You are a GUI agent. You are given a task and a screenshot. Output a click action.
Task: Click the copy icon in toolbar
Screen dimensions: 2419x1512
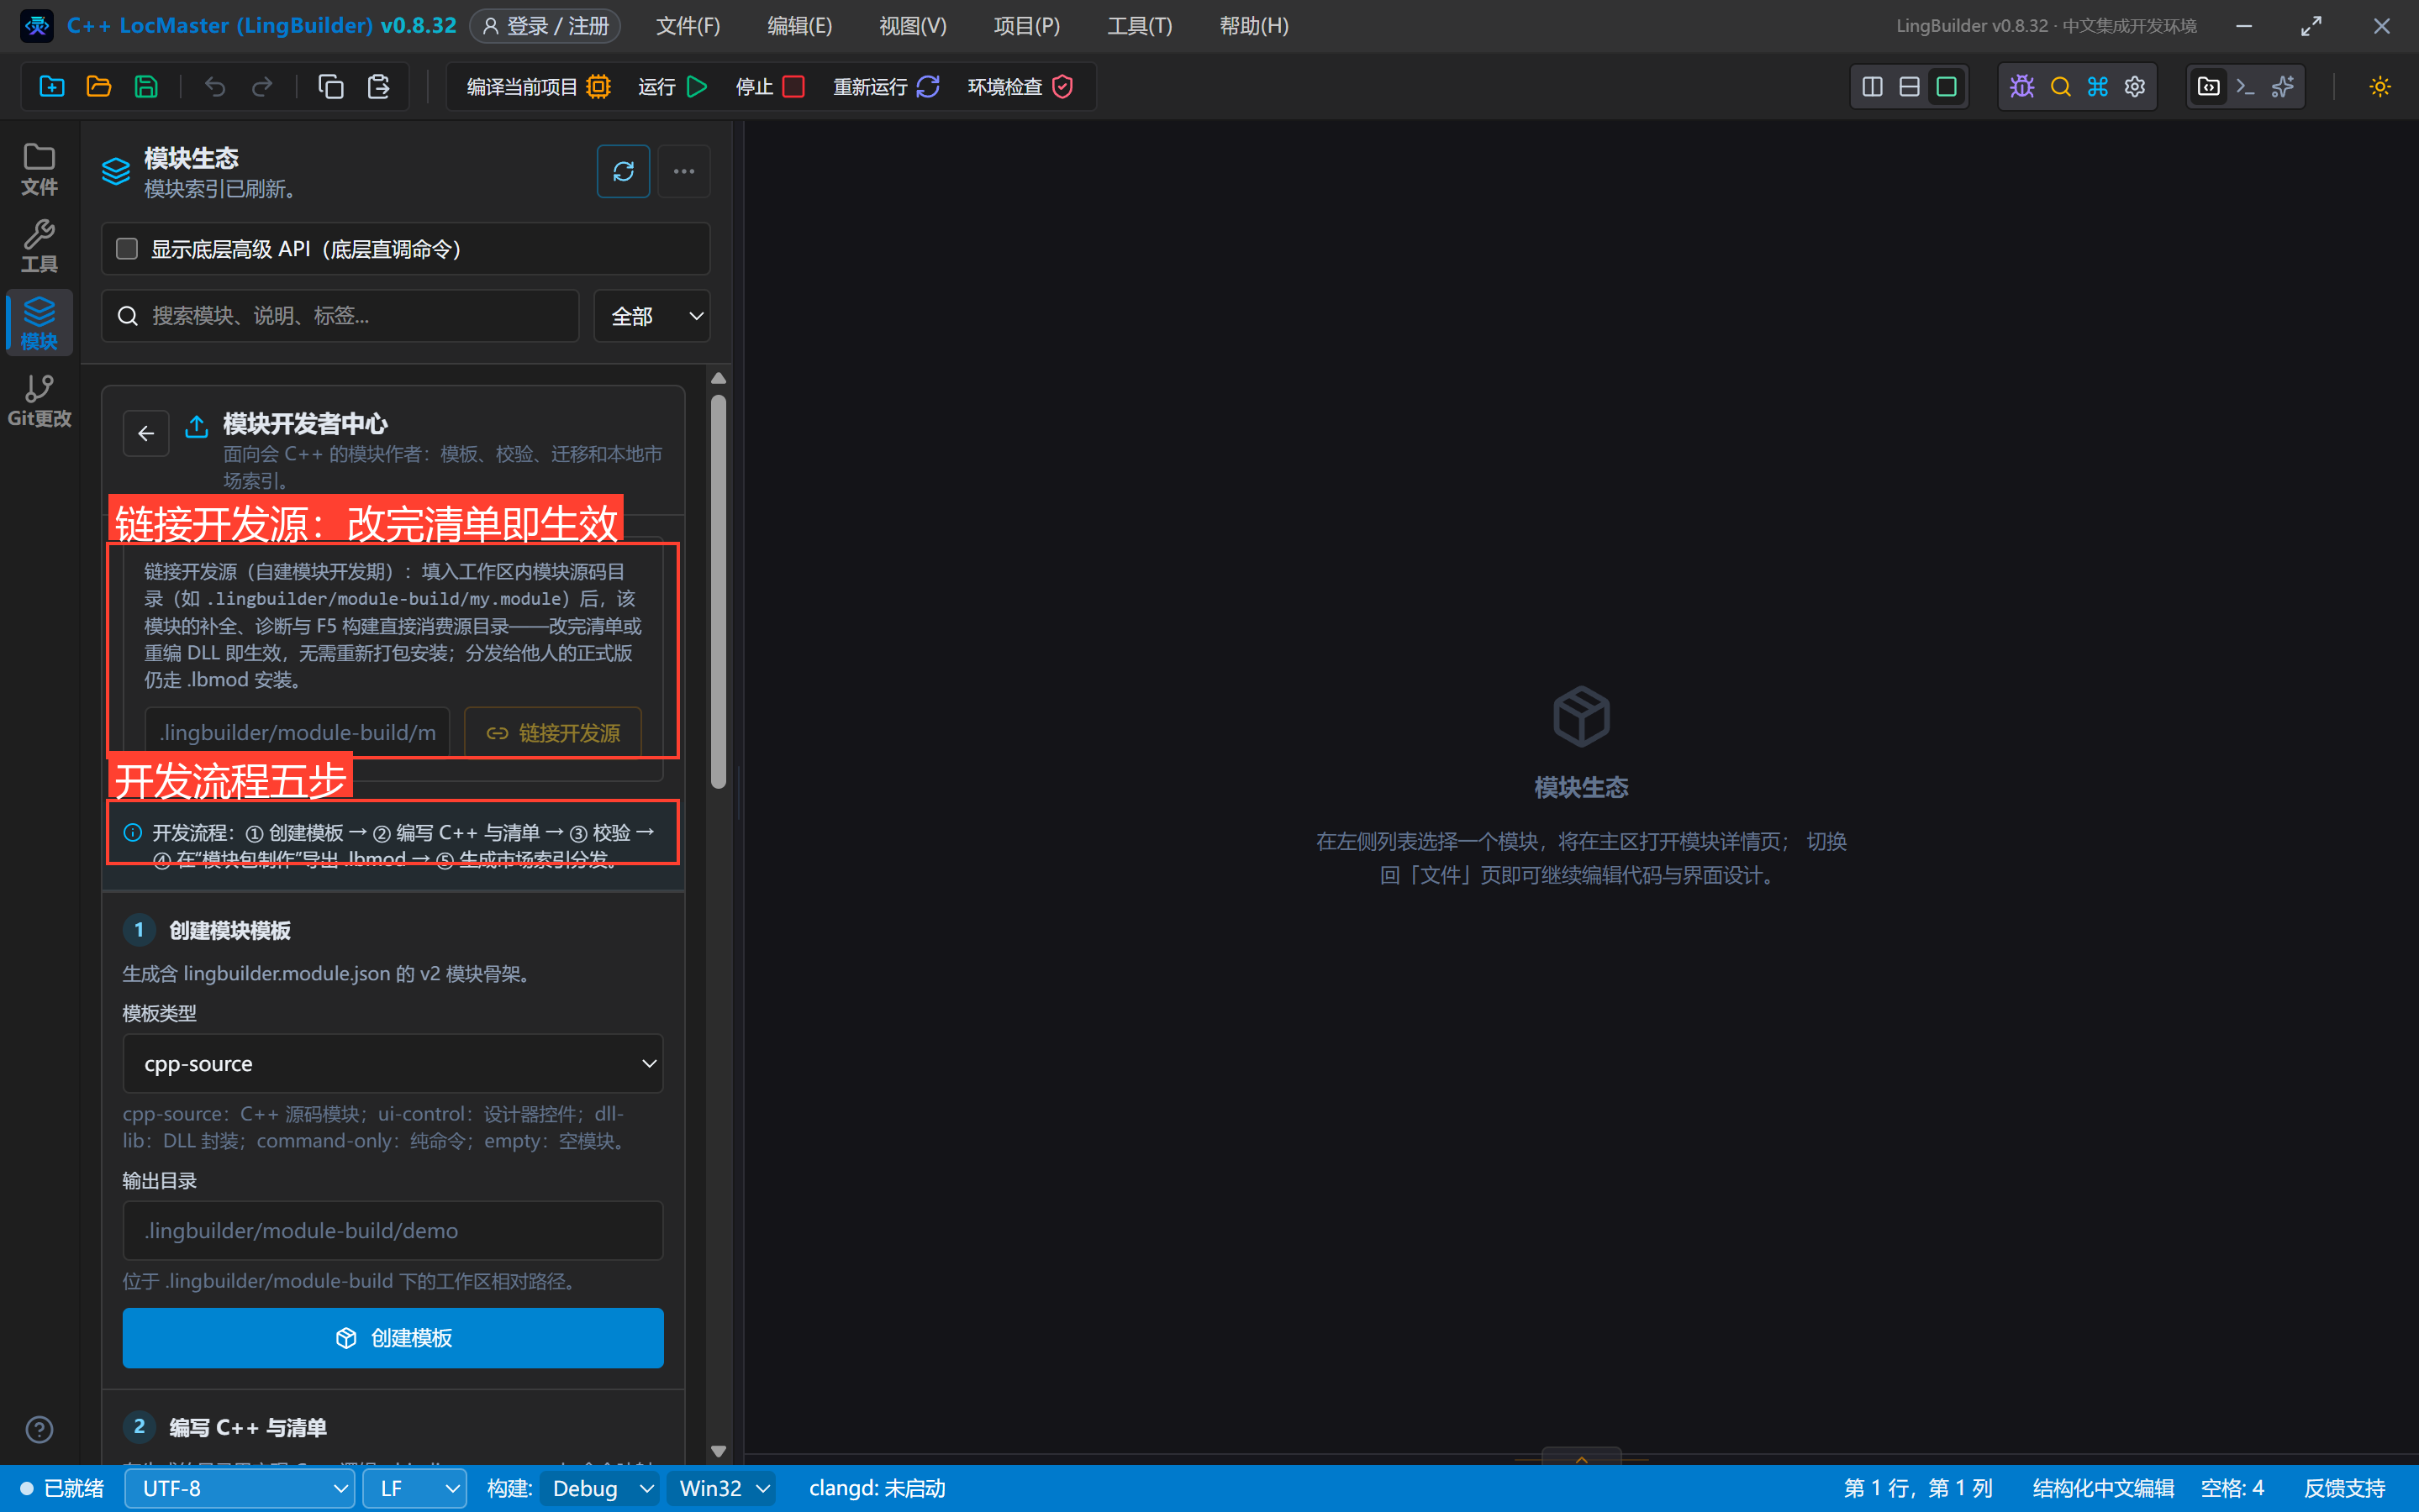(331, 87)
